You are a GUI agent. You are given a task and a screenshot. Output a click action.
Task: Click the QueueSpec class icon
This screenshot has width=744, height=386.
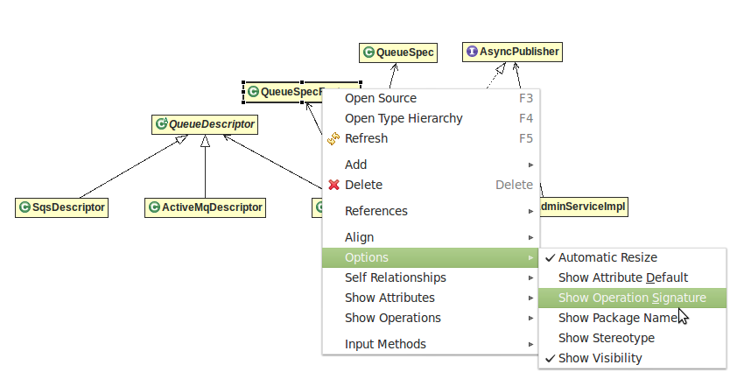click(x=368, y=53)
